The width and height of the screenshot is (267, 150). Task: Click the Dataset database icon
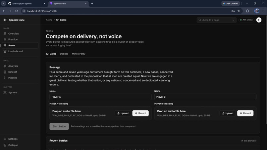coord(5,72)
